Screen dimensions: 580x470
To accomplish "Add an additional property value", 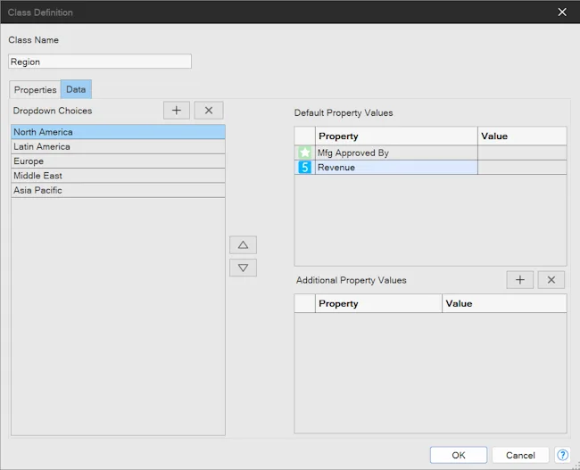I will click(519, 280).
